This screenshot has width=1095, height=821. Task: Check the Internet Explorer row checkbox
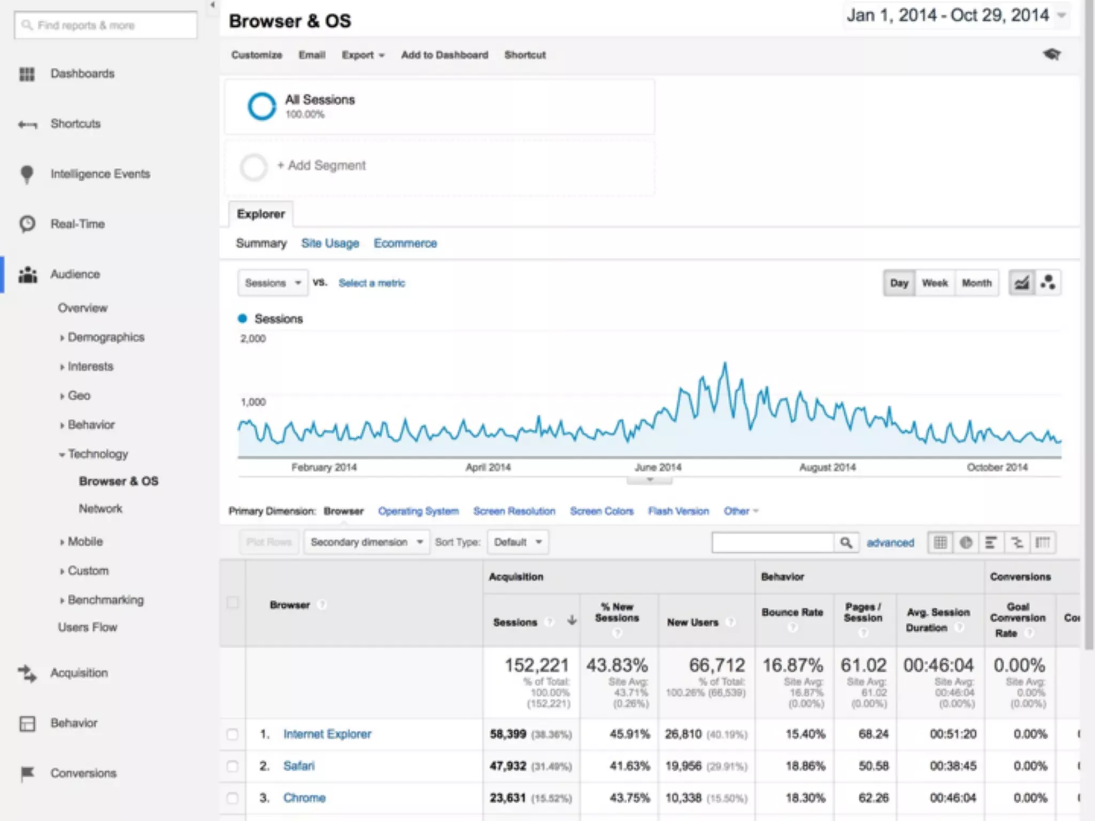pyautogui.click(x=233, y=734)
